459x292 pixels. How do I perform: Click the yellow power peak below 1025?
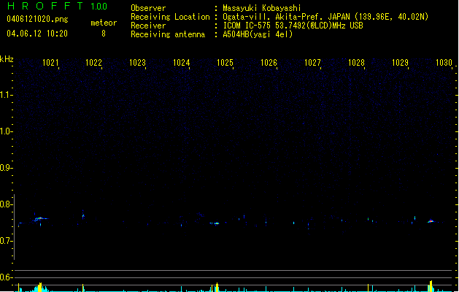point(217,287)
